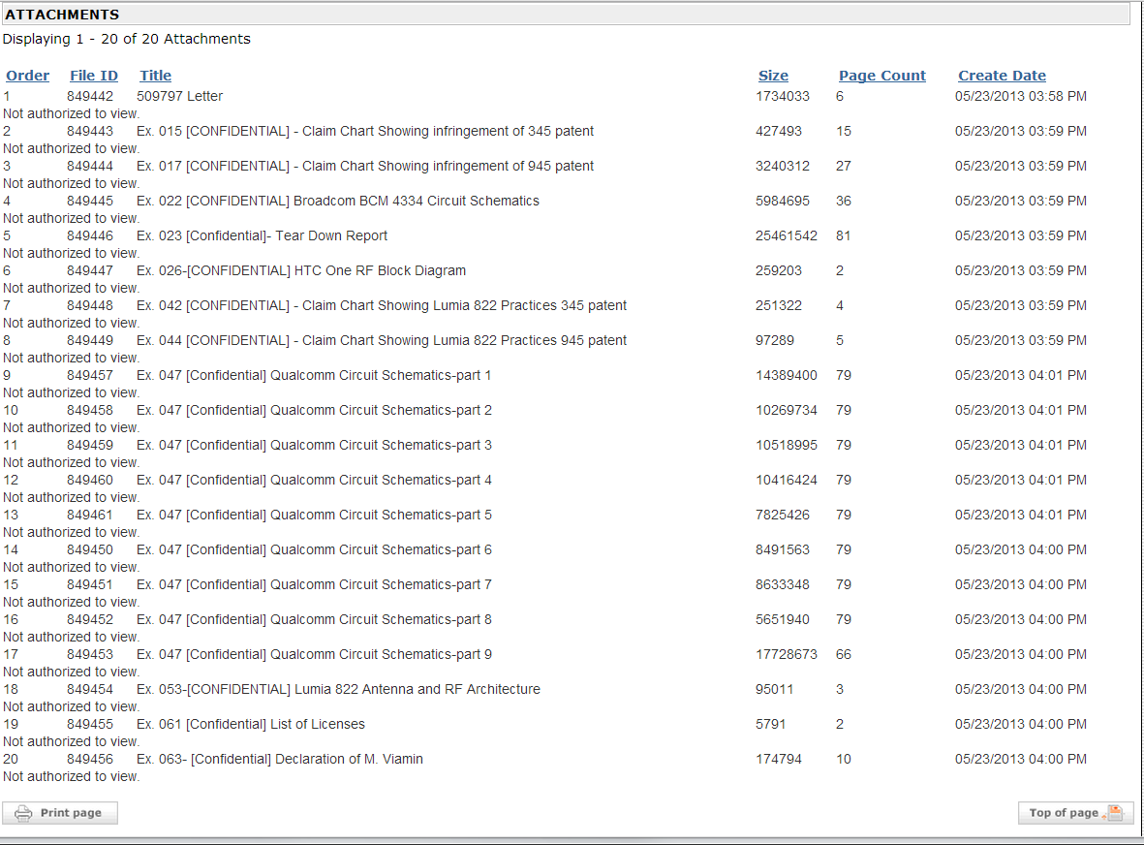Click the arrow icon on Top of page
This screenshot has width=1144, height=845.
pos(1115,812)
